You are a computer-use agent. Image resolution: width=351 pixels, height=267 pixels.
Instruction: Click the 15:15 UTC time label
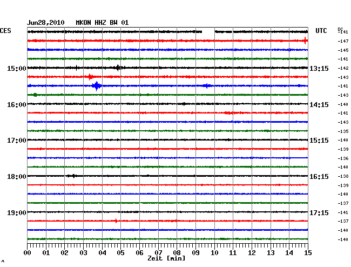coord(319,141)
